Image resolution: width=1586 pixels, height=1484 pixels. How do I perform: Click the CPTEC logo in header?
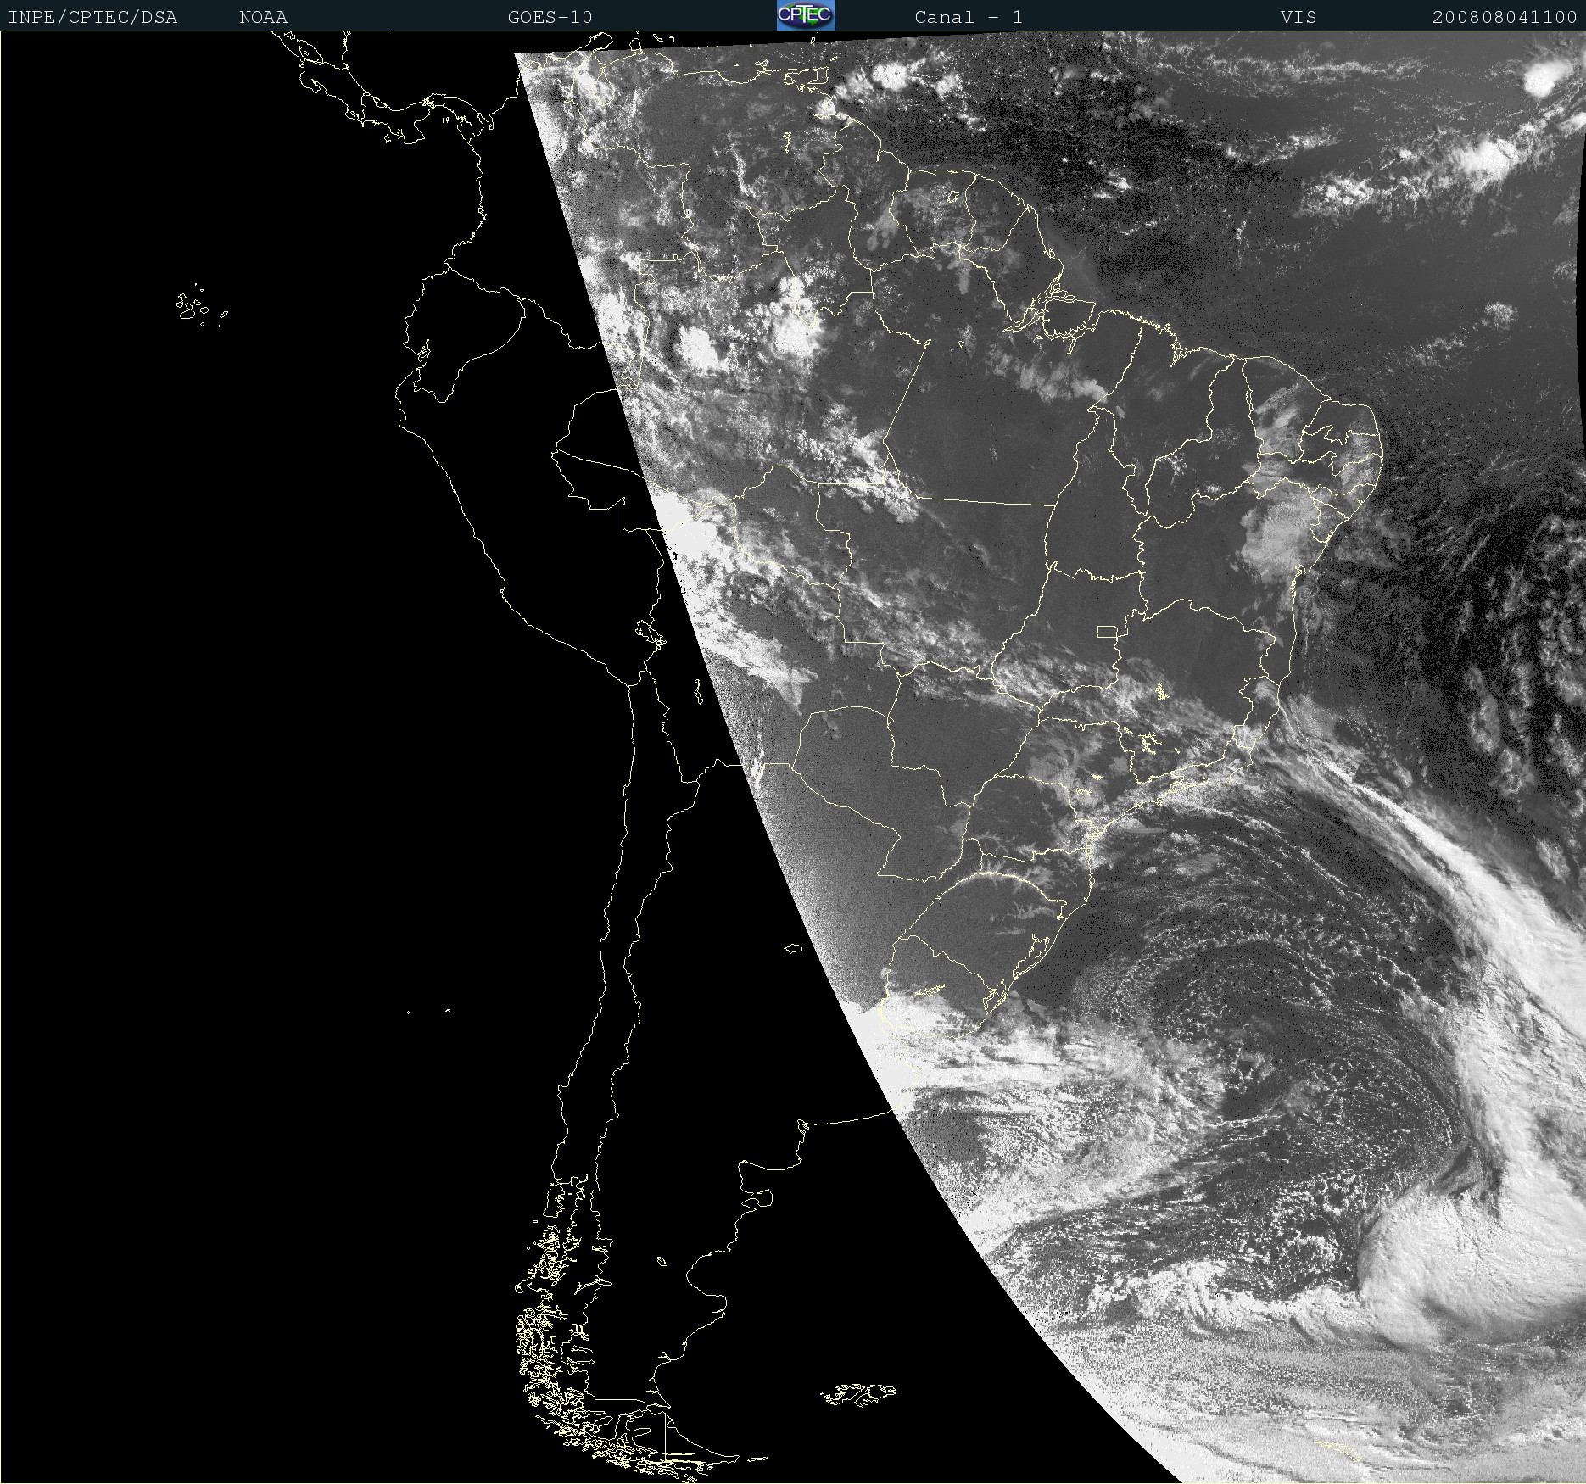tap(806, 15)
